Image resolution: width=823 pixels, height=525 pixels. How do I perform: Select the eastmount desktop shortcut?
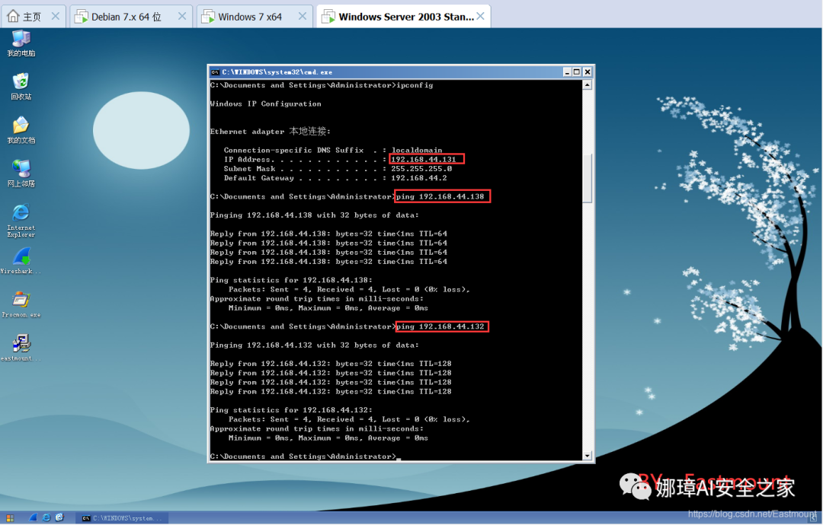(x=21, y=348)
